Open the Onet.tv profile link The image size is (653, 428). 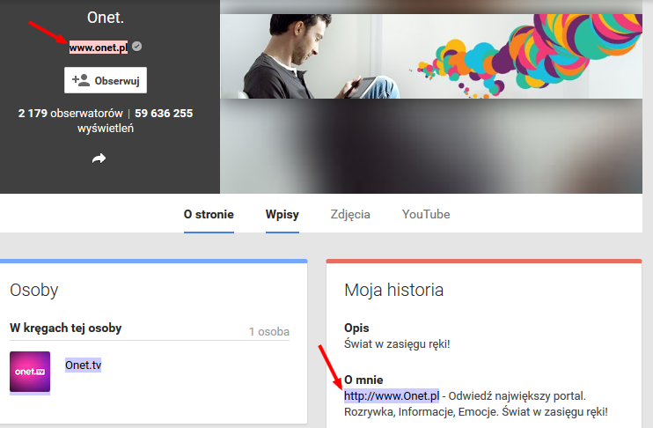pyautogui.click(x=84, y=365)
